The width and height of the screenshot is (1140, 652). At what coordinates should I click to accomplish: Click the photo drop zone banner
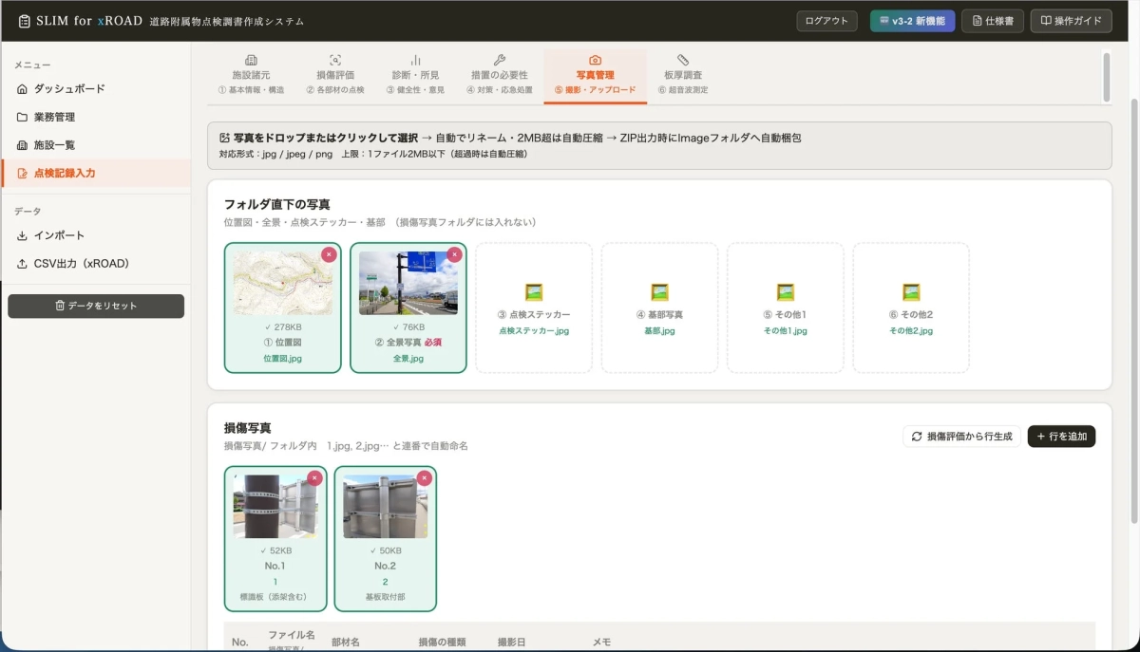coord(659,145)
